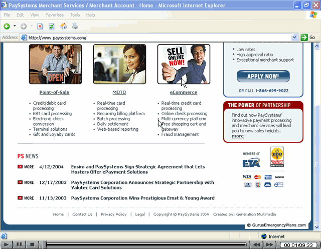Screen dimensions: 321x249
Task: Click the phone number 1-866-699-9022
Action: tap(272, 91)
